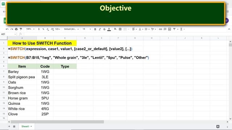Image resolution: width=232 pixels, height=130 pixels.
Task: Select row 7 header
Action: point(4,71)
